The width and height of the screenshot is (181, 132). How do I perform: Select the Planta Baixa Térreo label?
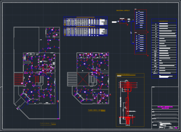point(48,123)
